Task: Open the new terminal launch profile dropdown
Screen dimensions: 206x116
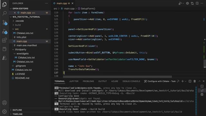Action: coord(185,82)
